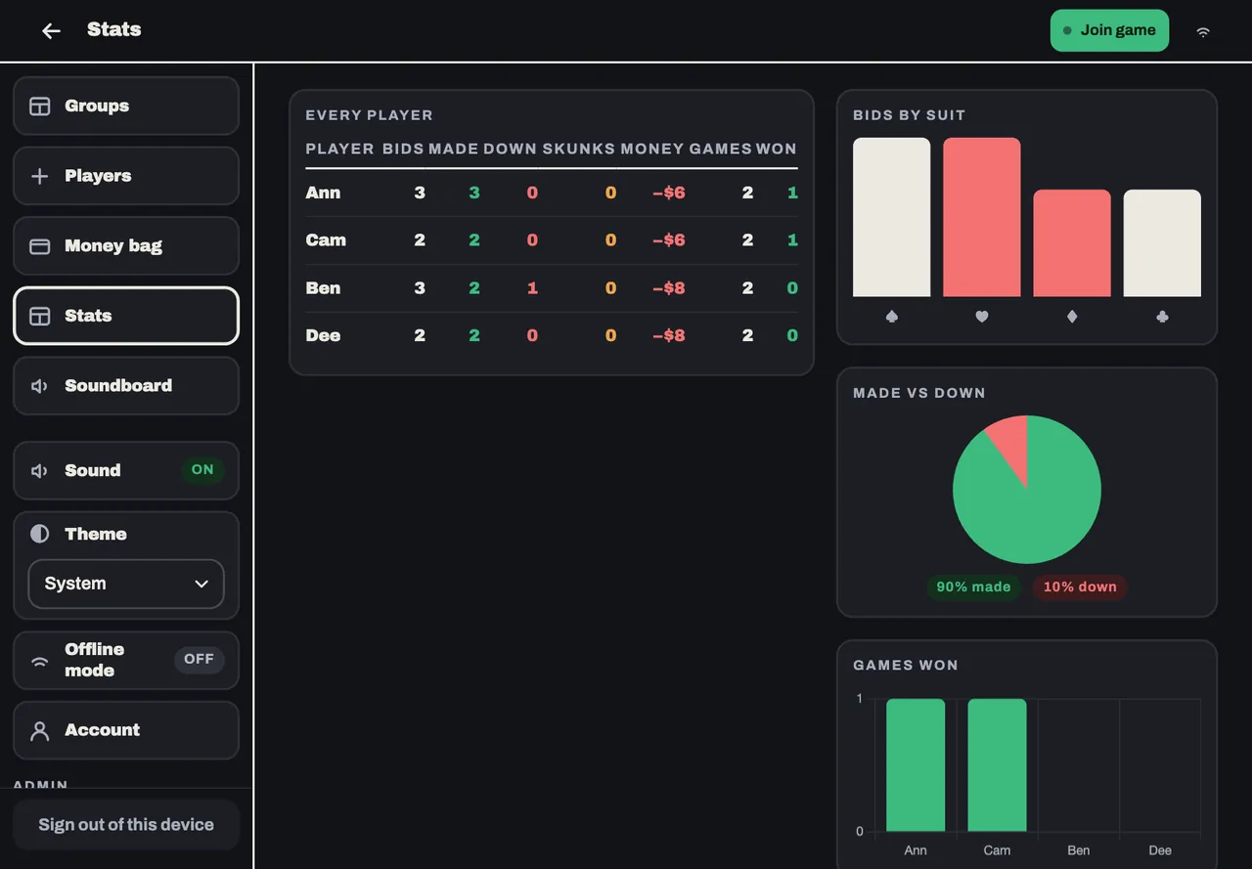Click the Soundboard speaker icon
The height and width of the screenshot is (869, 1252).
pos(40,386)
